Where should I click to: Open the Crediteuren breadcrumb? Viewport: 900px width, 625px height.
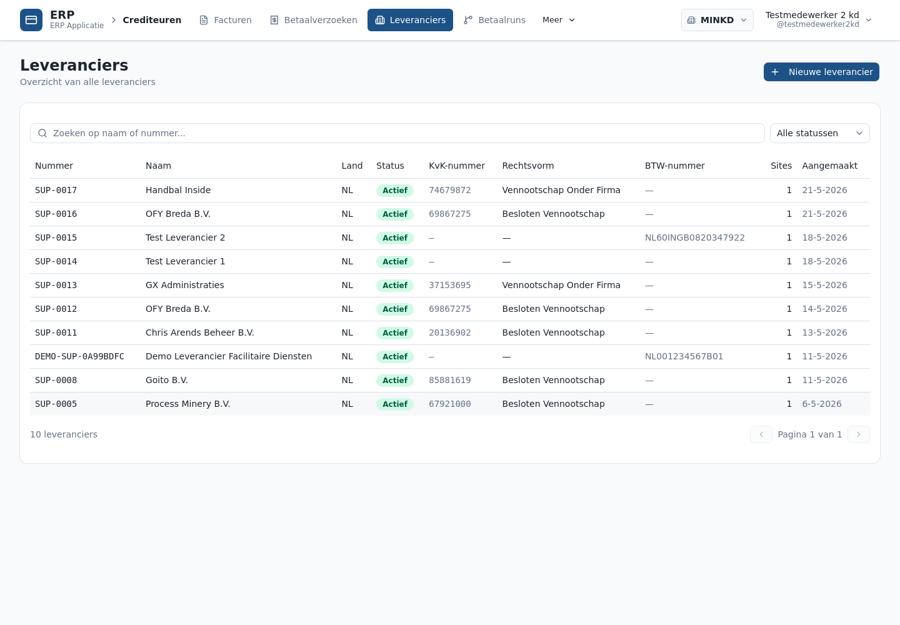click(152, 20)
